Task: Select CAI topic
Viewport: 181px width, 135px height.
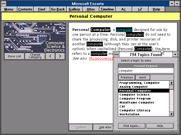Action: pos(144,106)
